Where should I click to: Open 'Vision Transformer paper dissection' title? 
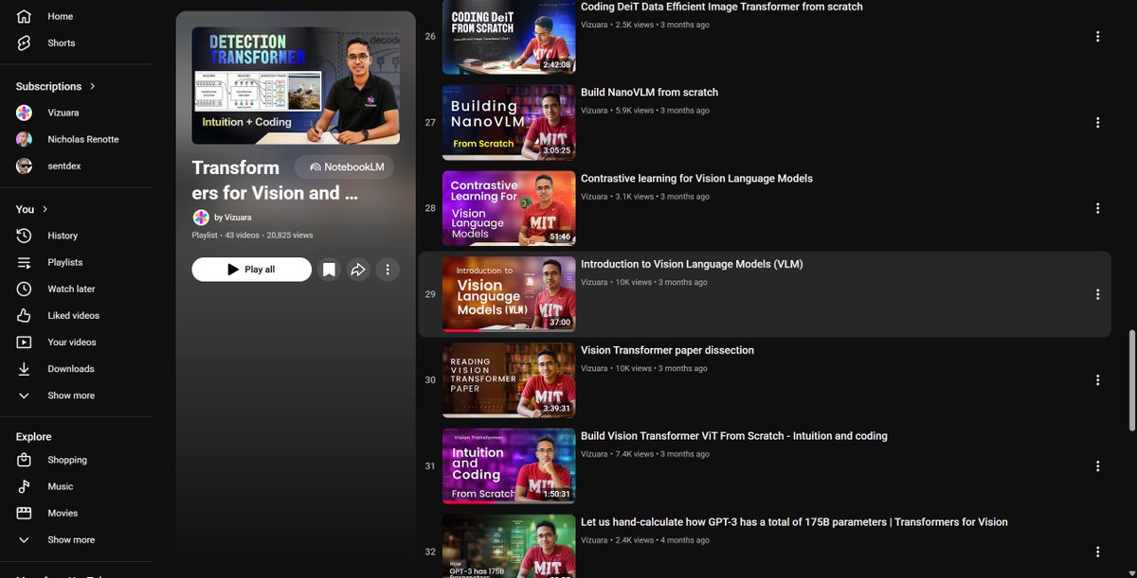(667, 350)
